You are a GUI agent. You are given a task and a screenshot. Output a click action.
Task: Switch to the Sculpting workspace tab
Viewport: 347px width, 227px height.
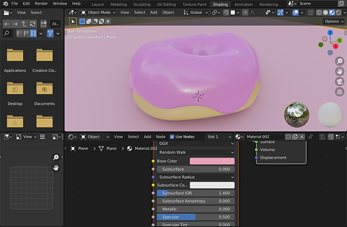[x=142, y=4]
